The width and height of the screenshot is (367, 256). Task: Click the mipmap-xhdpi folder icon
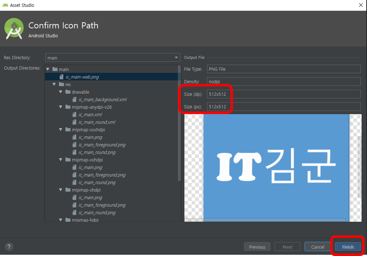click(68, 190)
